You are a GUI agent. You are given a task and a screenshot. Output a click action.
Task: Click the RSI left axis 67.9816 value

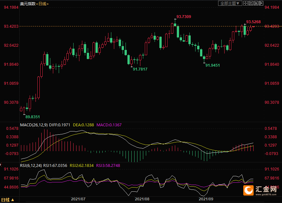pos(11,178)
